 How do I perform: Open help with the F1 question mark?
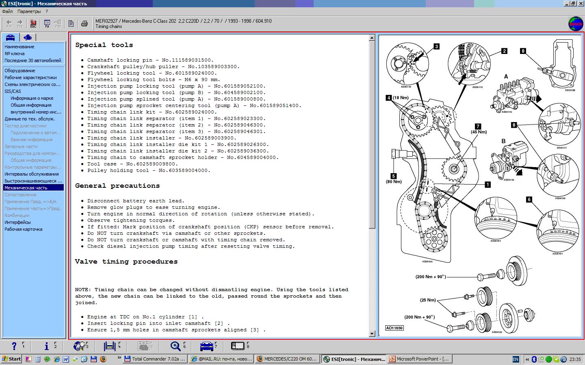tap(15, 346)
